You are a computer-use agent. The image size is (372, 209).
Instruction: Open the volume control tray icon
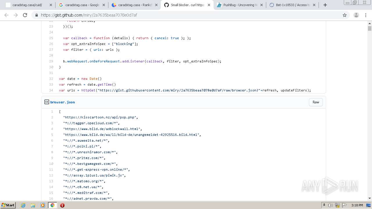tap(330, 205)
